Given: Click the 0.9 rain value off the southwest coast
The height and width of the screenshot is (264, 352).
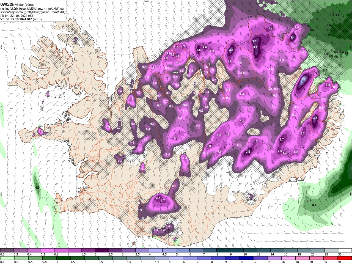Looking at the screenshot, I should (38, 188).
